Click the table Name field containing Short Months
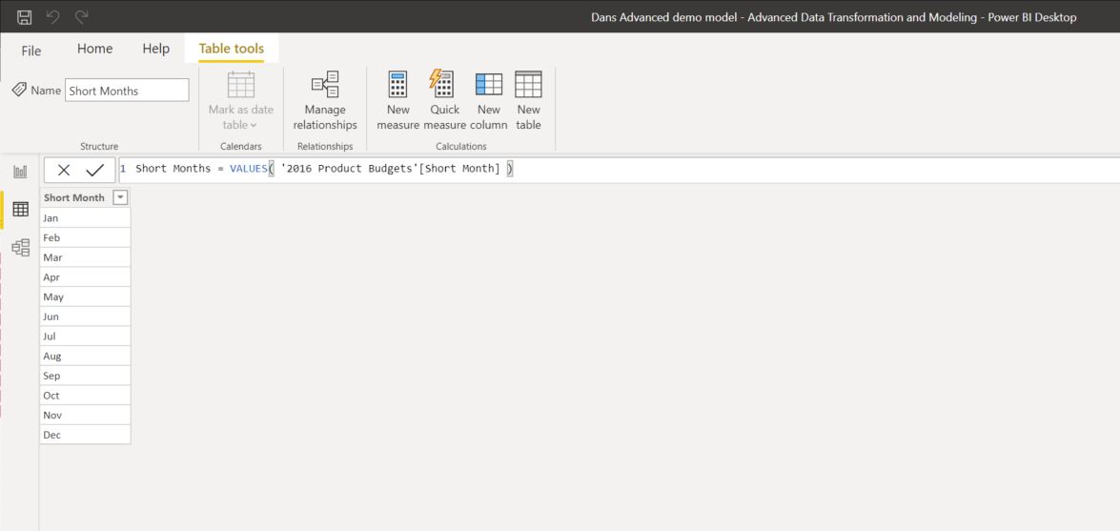The height and width of the screenshot is (531, 1120). (x=127, y=91)
